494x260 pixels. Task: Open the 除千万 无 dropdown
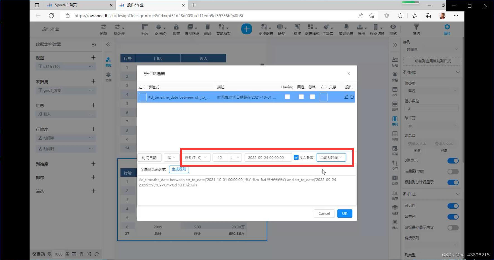click(x=432, y=126)
